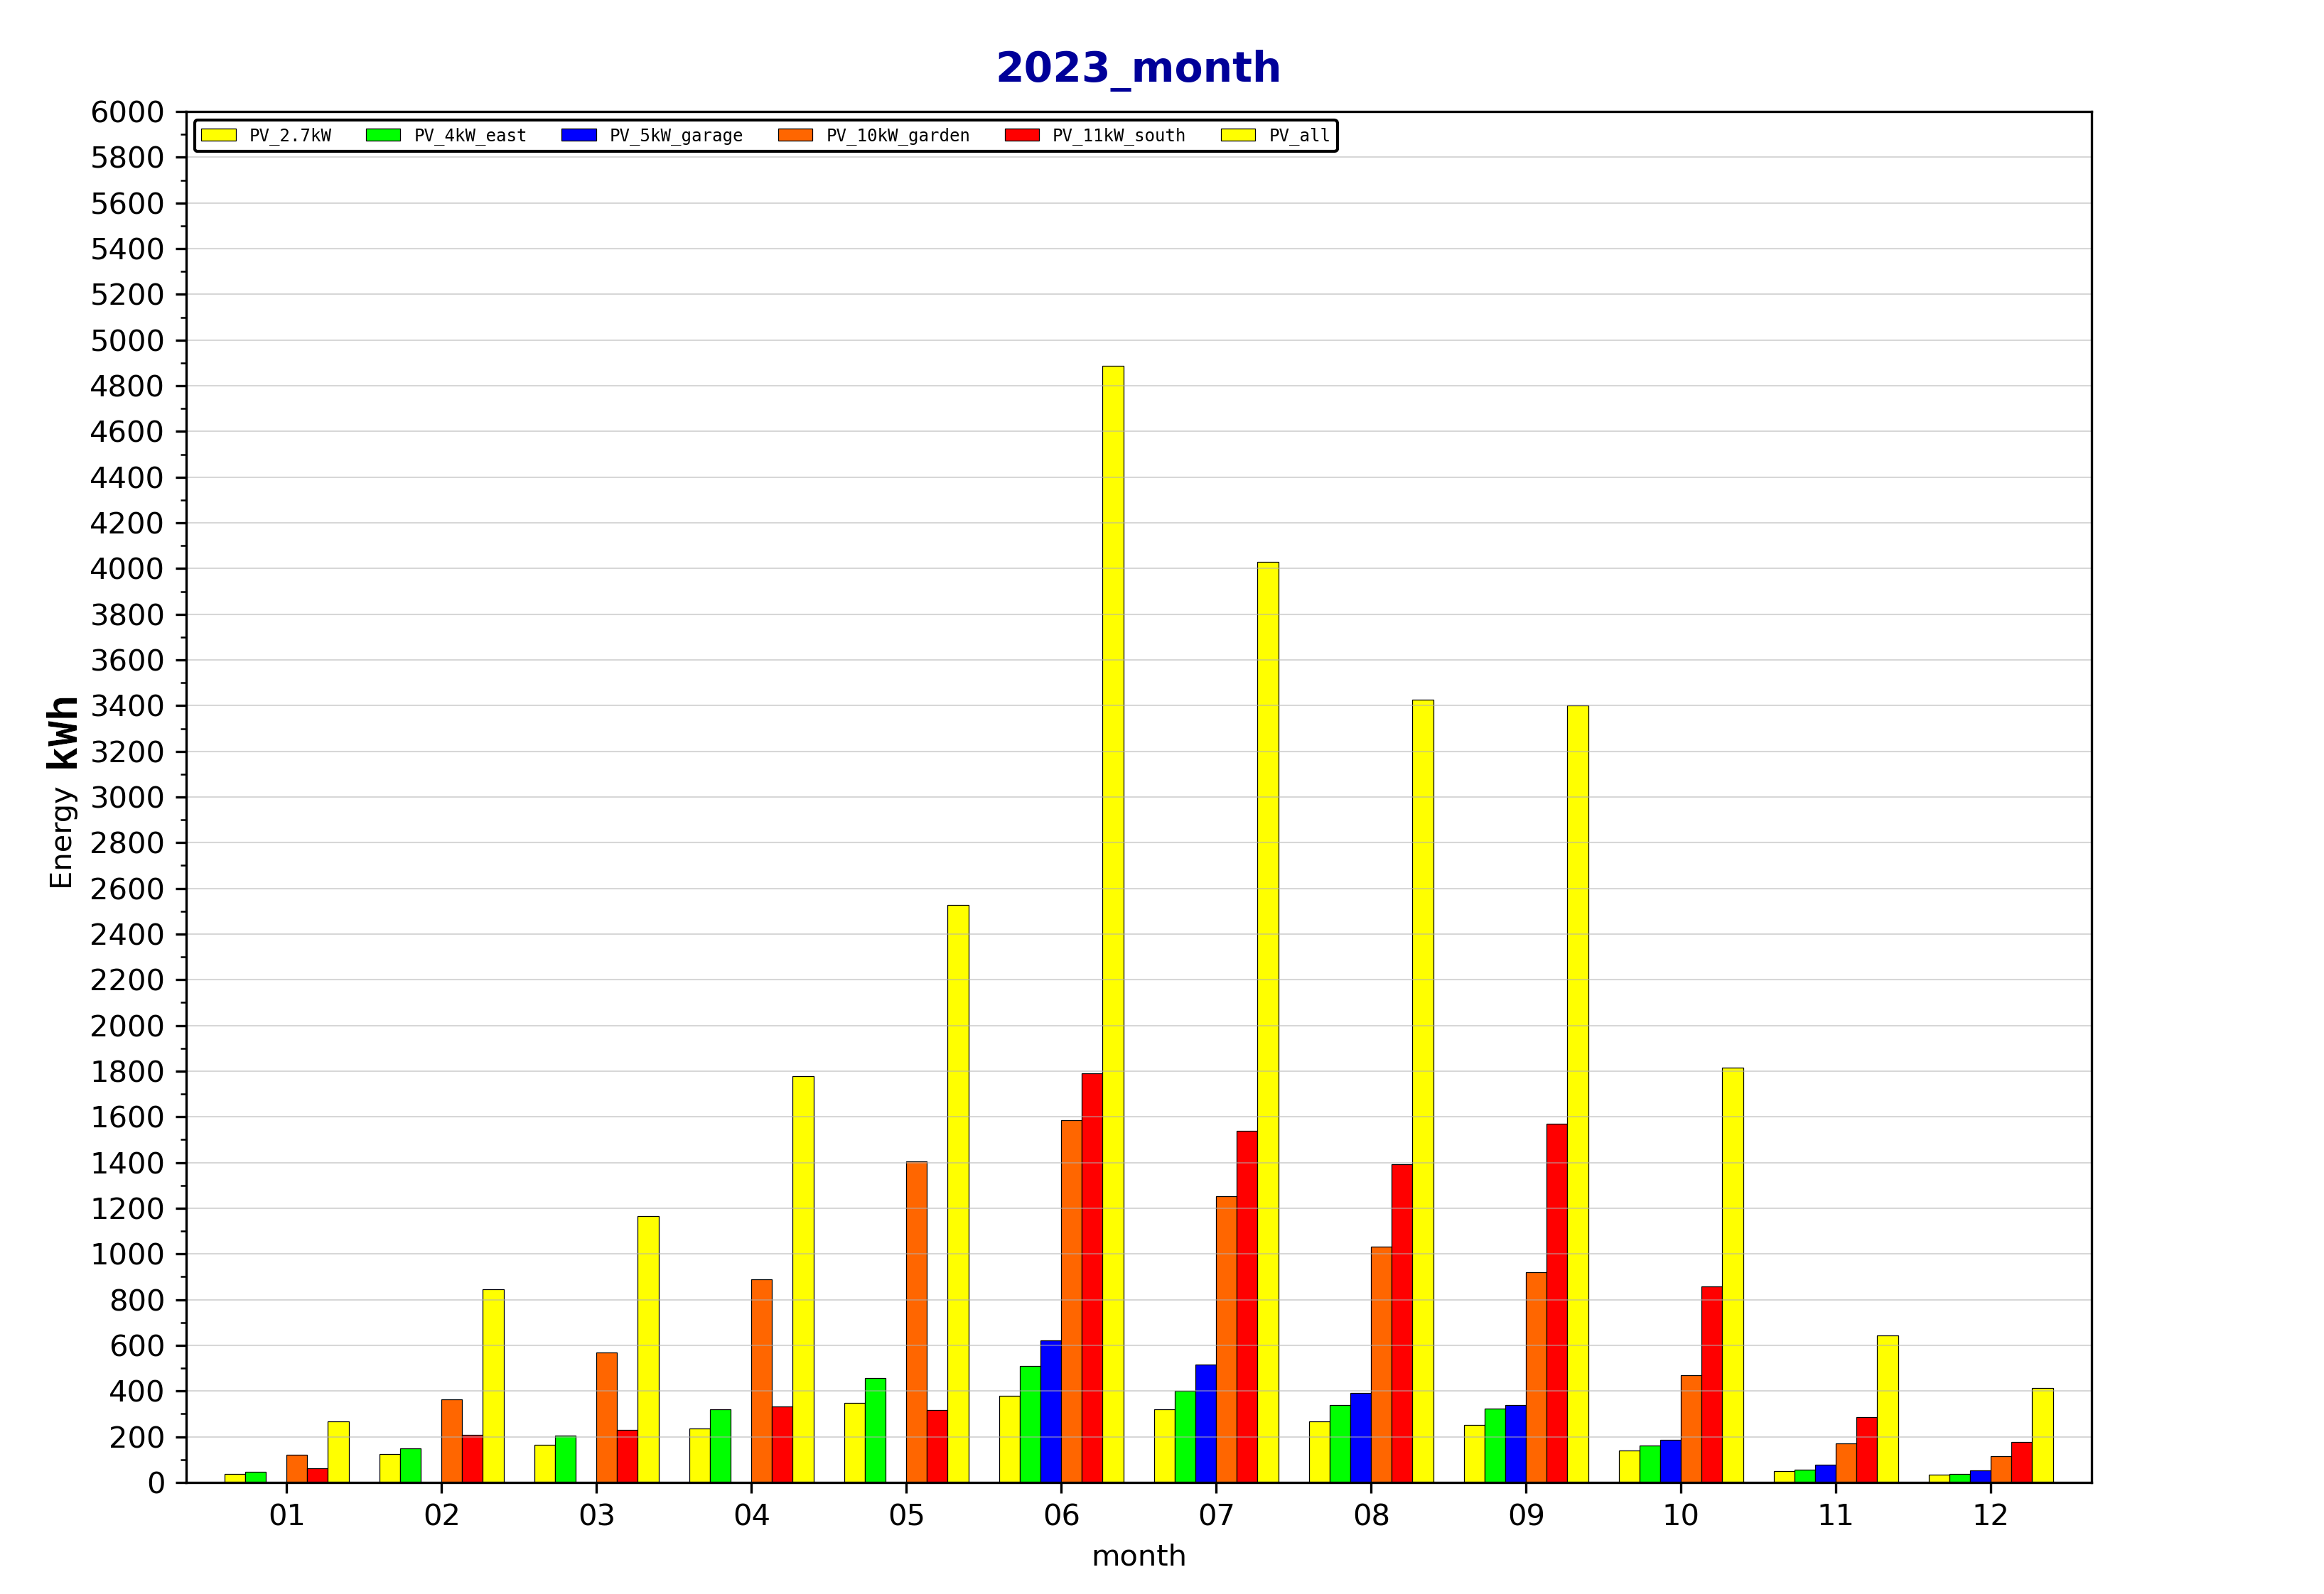Click the yellow PV_all bar in month 05
2324x1594 pixels.
[958, 1194]
